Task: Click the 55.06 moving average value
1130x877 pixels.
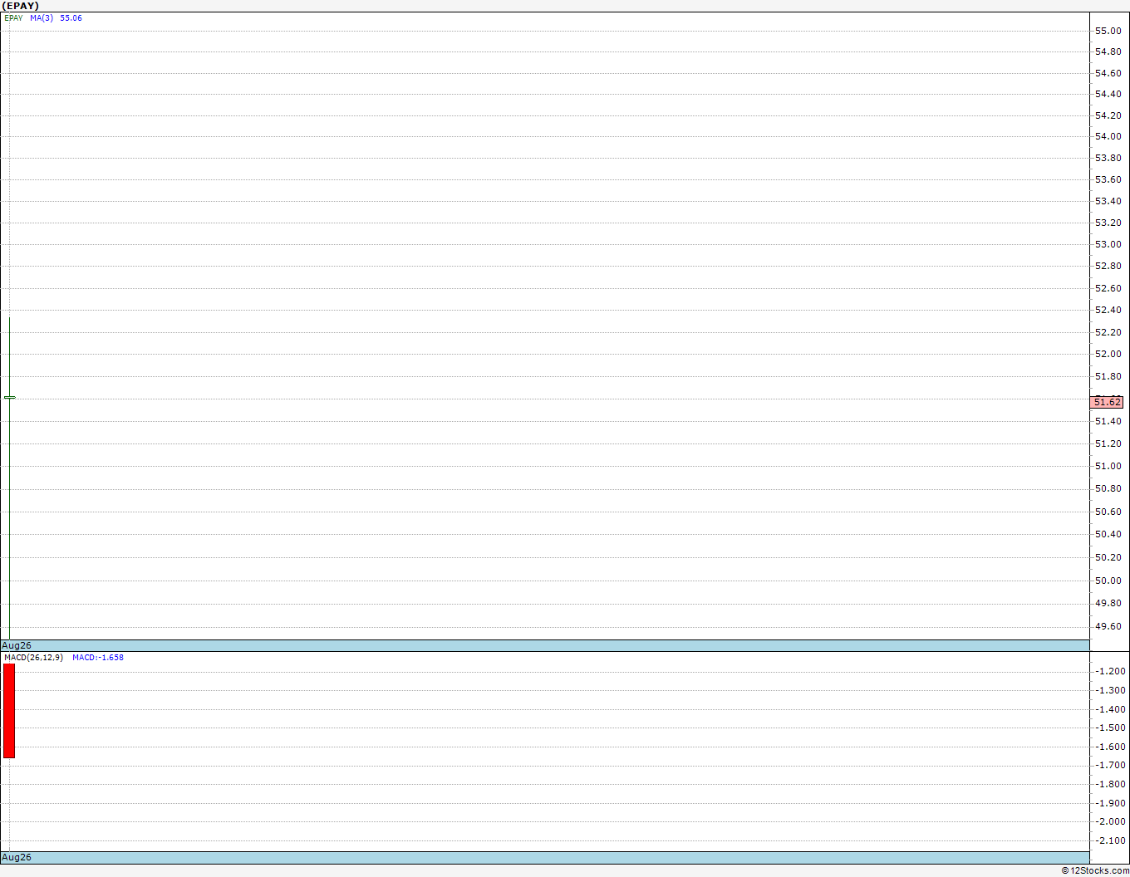Action: 71,18
